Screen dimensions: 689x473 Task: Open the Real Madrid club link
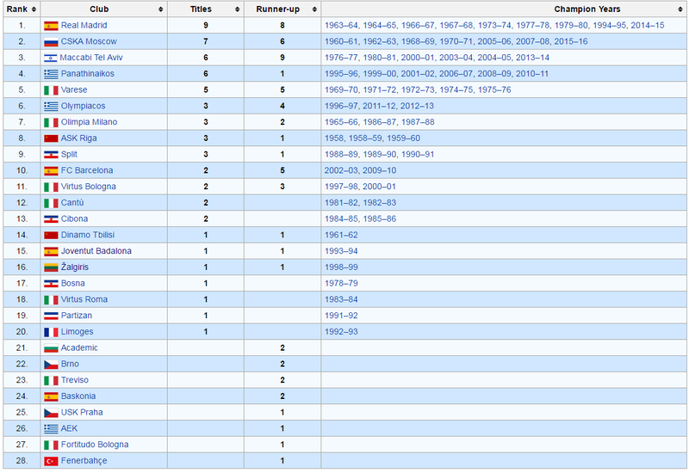(84, 26)
